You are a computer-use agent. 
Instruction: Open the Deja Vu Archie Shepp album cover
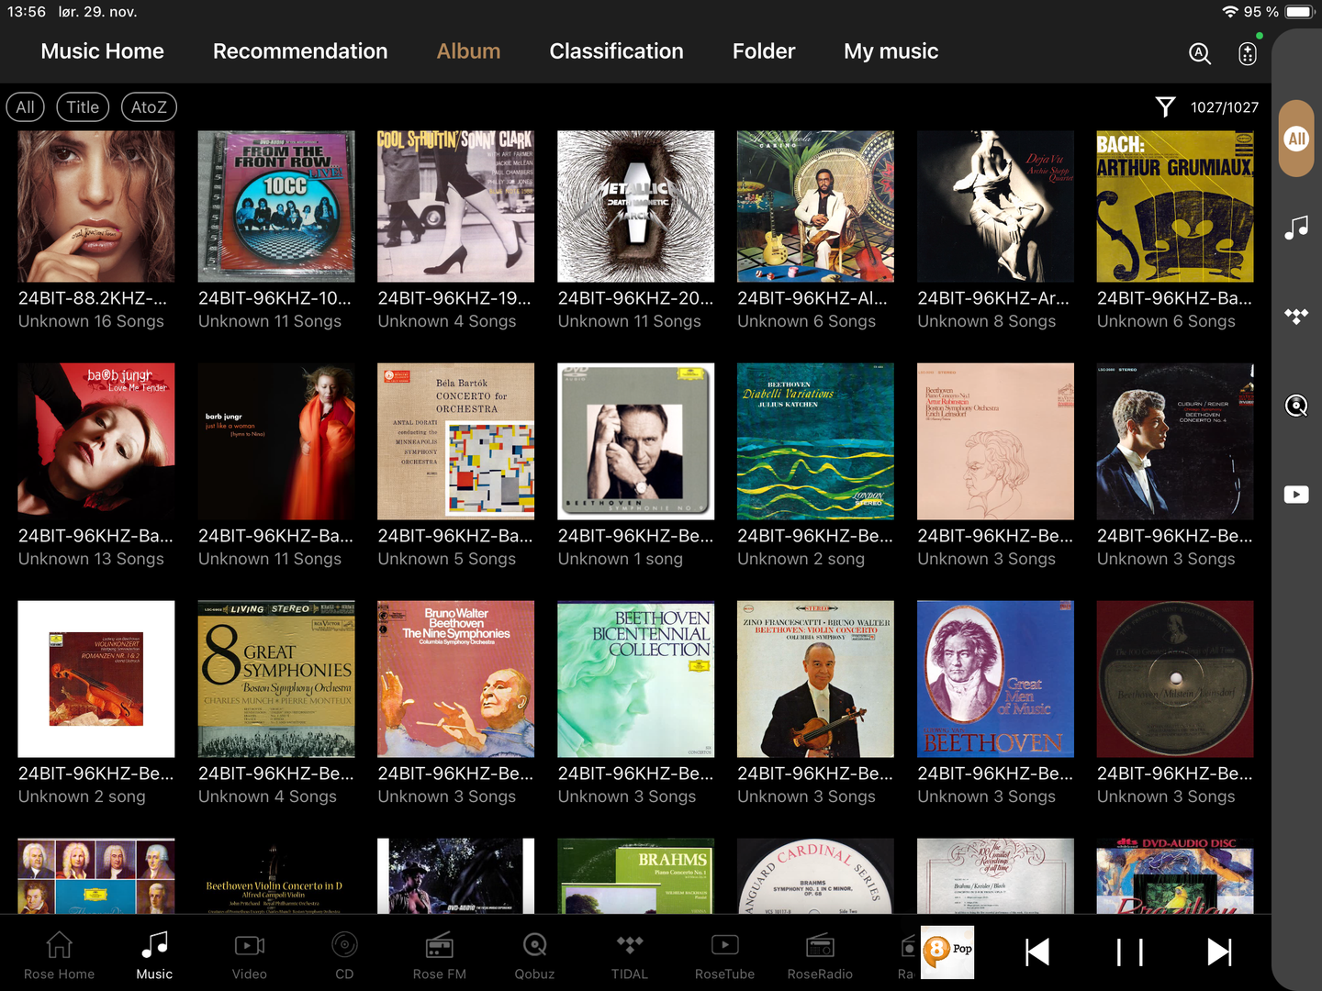(995, 206)
